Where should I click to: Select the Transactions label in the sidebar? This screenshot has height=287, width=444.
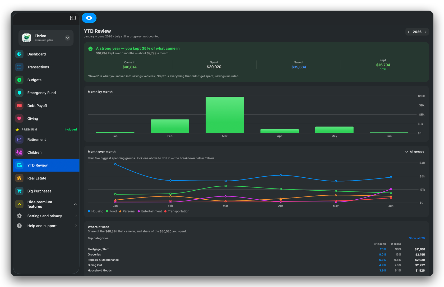click(38, 67)
